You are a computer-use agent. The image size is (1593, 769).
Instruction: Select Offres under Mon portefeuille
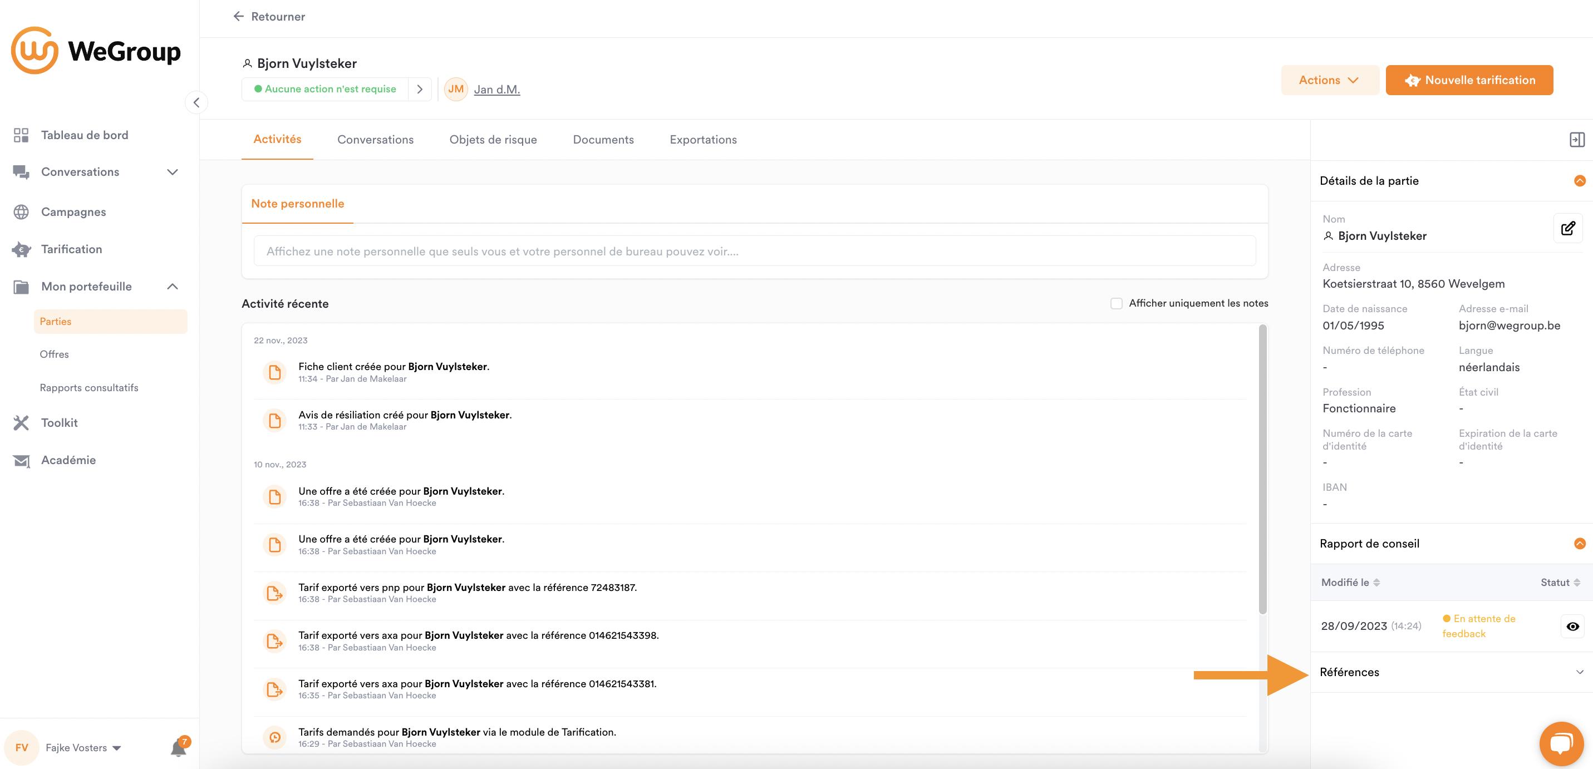point(55,354)
